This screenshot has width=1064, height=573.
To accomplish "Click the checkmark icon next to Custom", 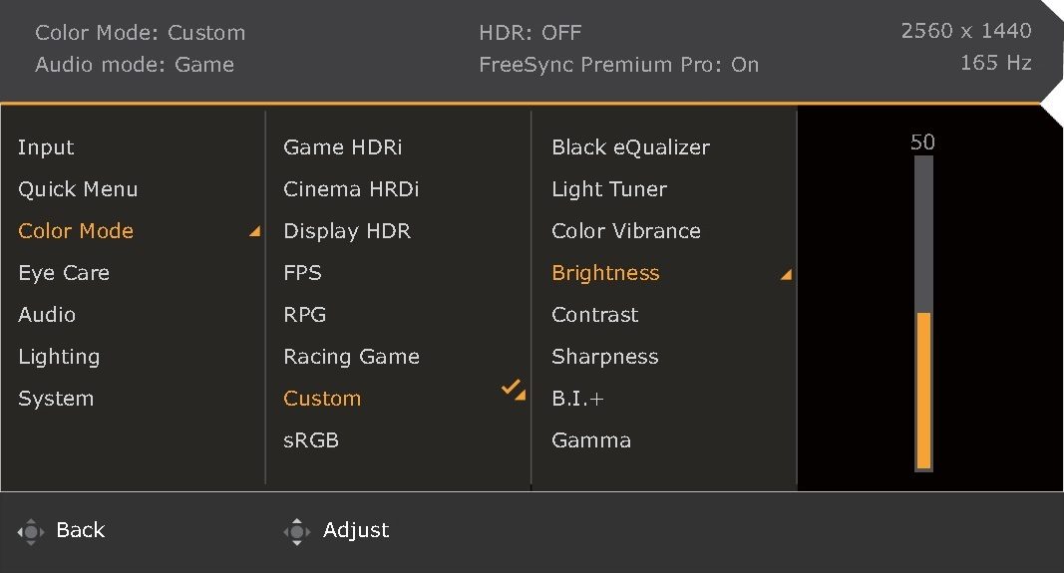I will point(511,387).
